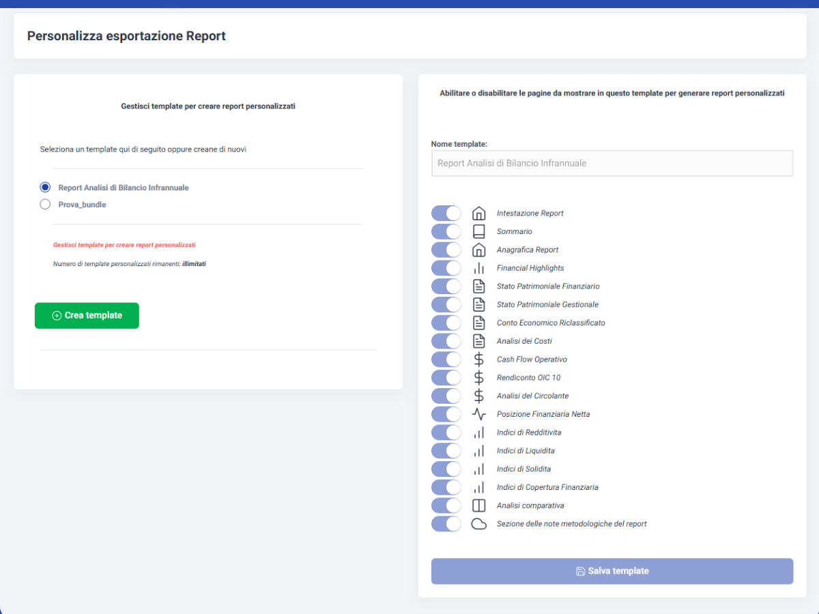
Task: Click the 'Rendiconto OIC 10' label
Action: pyautogui.click(x=528, y=378)
